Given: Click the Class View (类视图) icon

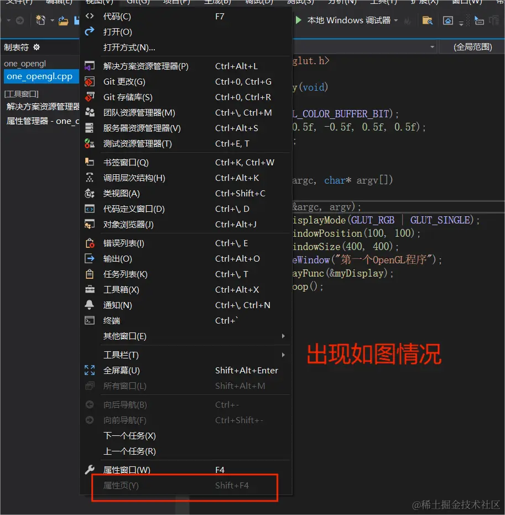Looking at the screenshot, I should [x=89, y=193].
